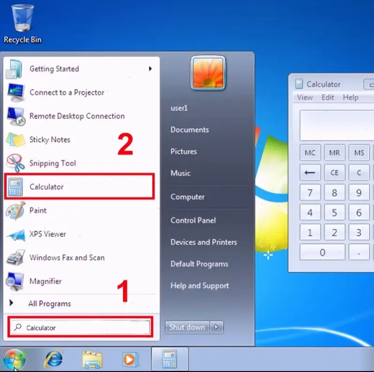Open Calculator's Edit menu
374x372 pixels.
[328, 97]
